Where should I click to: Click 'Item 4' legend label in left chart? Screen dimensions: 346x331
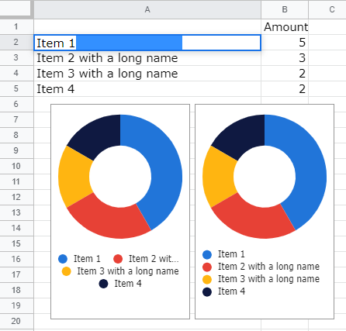pyautogui.click(x=128, y=284)
